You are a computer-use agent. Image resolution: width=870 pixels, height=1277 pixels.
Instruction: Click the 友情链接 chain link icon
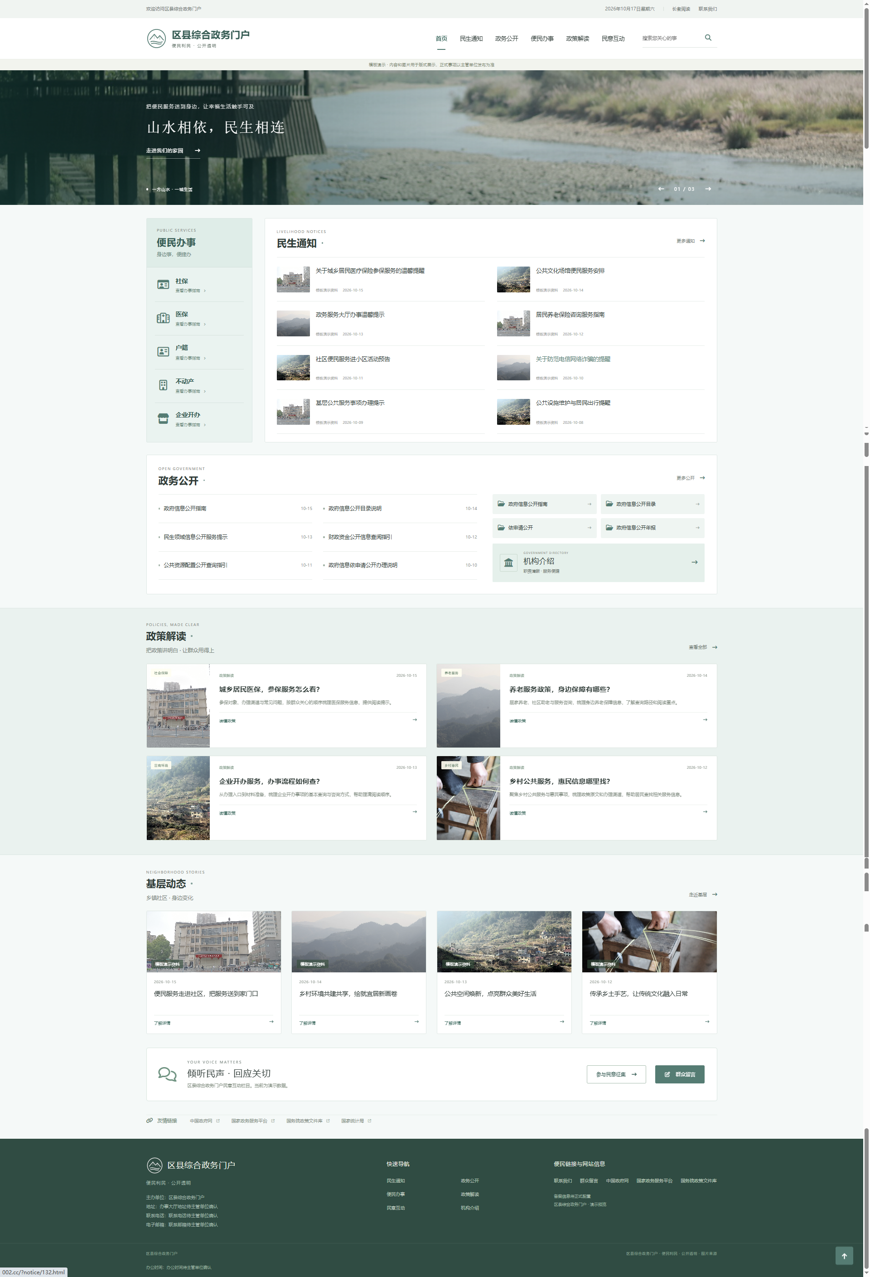[150, 1121]
